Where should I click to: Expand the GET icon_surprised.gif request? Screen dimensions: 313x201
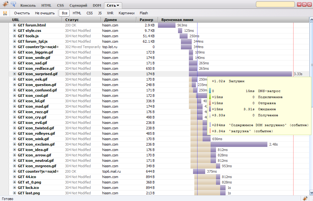pos(14,74)
